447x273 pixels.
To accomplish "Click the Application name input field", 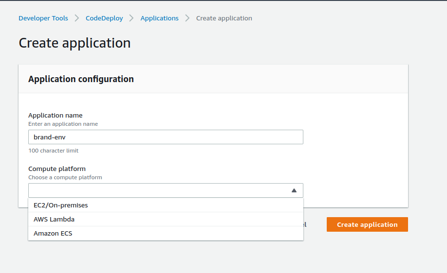I will coord(166,137).
